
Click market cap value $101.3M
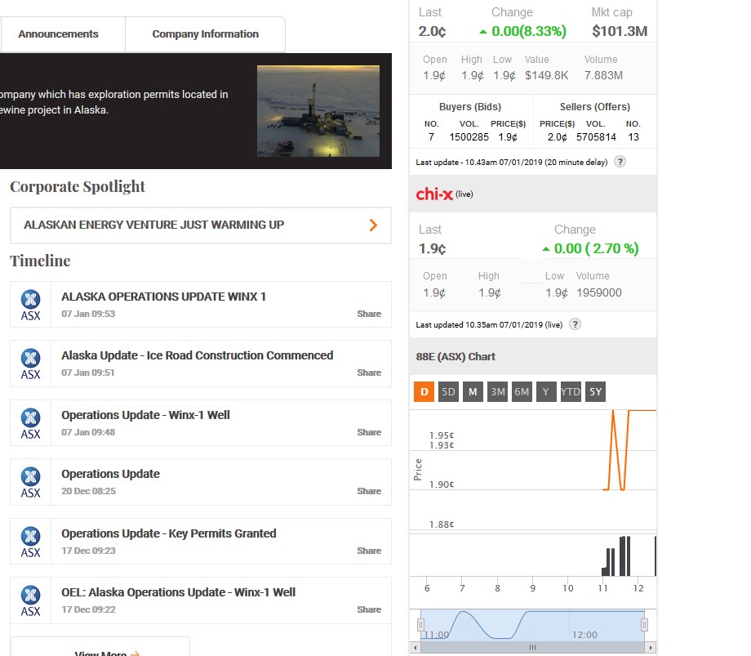point(620,32)
